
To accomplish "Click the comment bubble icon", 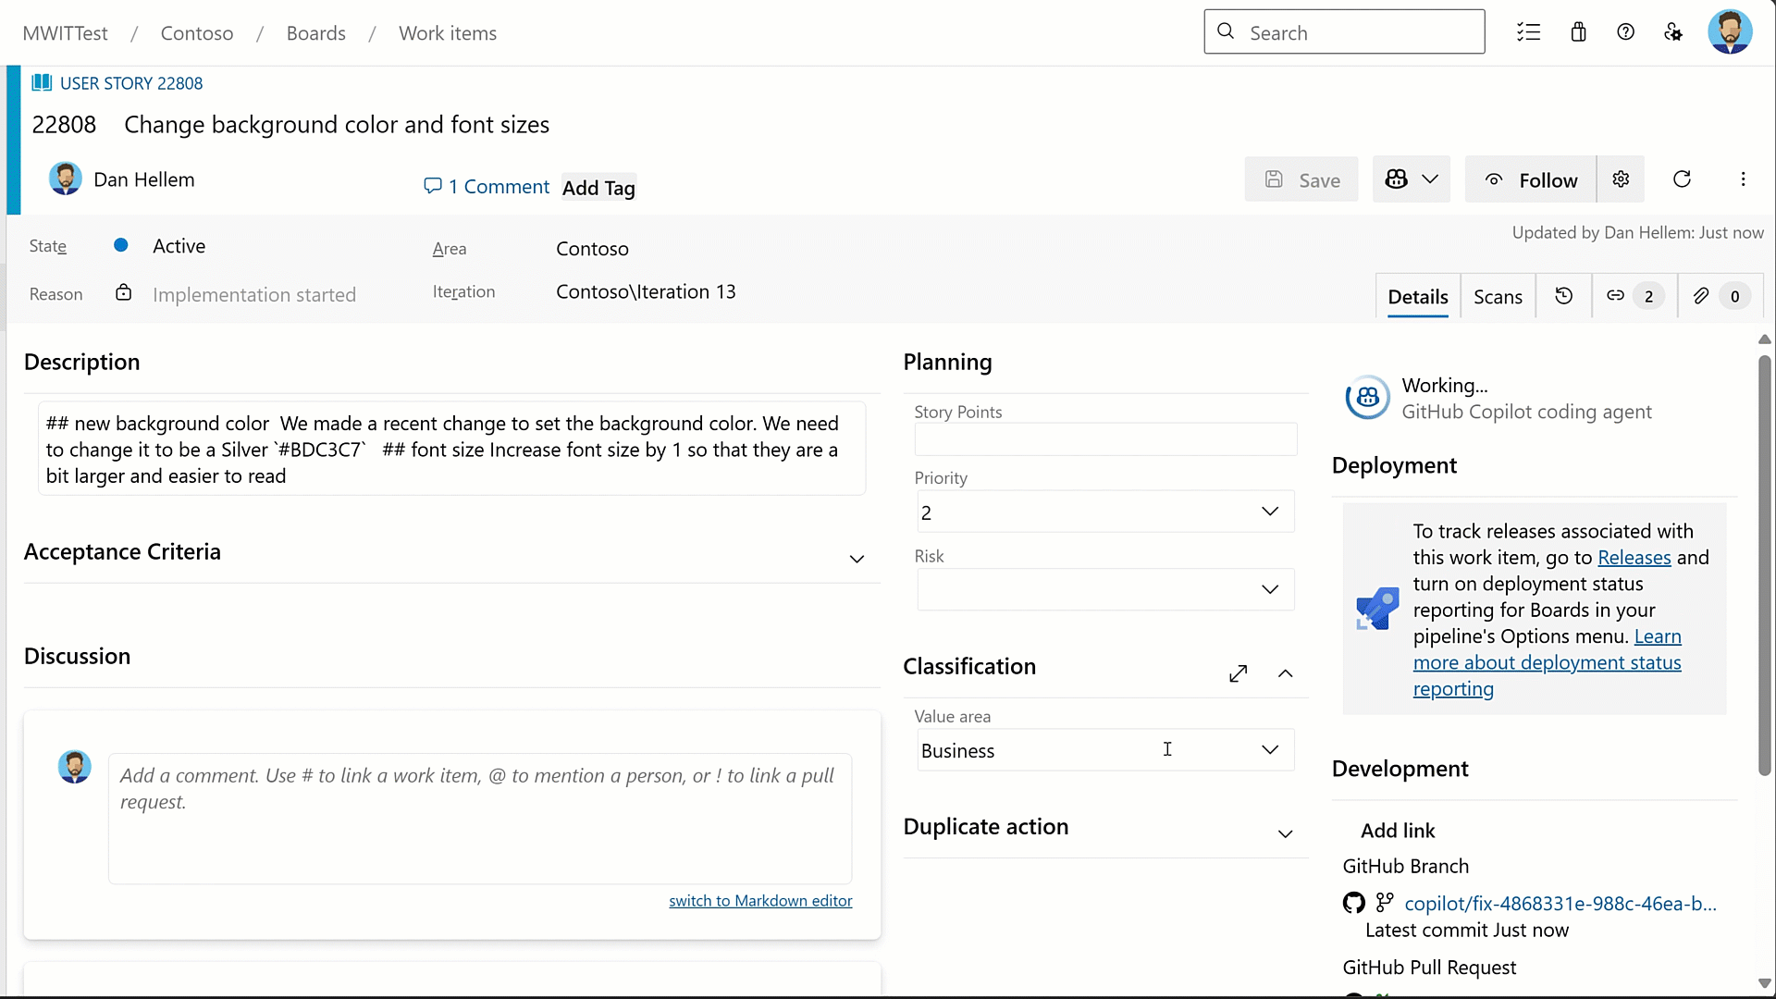I will (x=432, y=186).
